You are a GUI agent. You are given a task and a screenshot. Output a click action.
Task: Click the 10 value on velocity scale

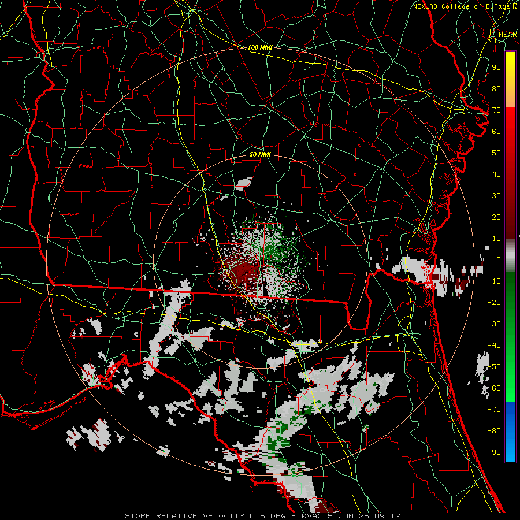point(496,239)
